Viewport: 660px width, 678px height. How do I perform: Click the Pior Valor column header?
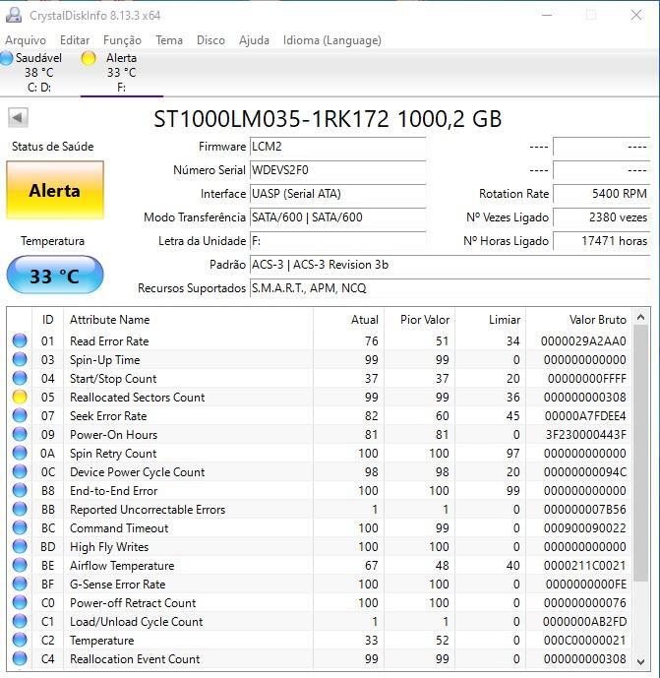(x=420, y=320)
